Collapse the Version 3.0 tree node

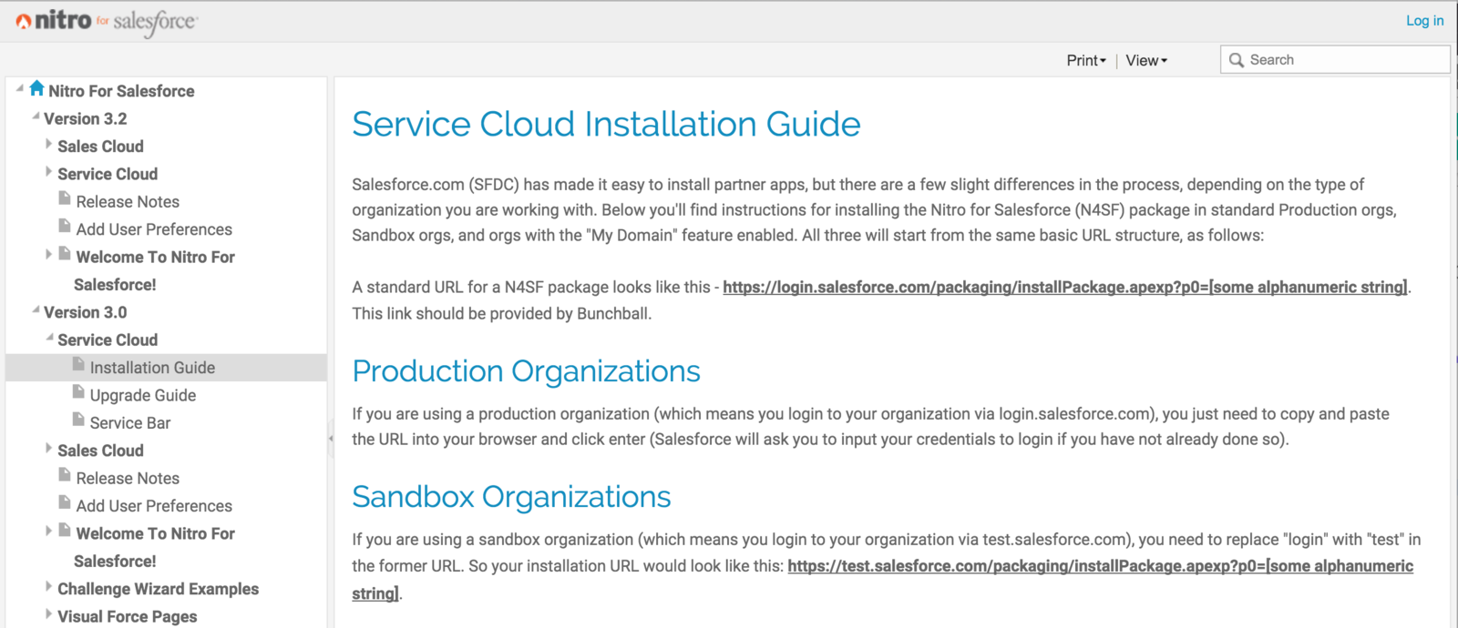click(x=36, y=309)
